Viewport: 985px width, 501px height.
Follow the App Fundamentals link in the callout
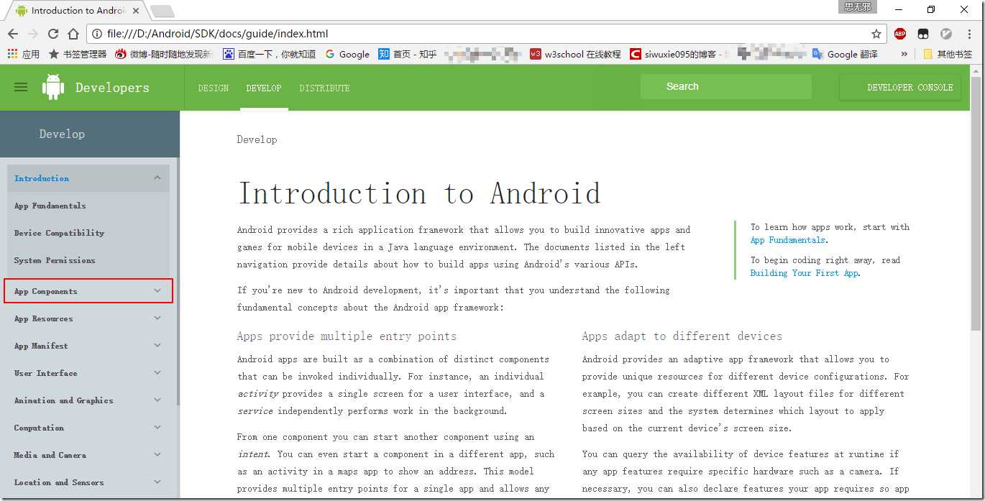click(x=788, y=240)
